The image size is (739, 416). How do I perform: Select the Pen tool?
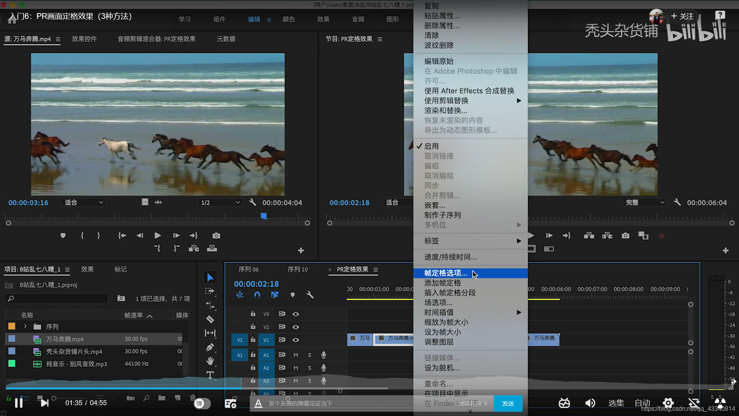point(210,347)
